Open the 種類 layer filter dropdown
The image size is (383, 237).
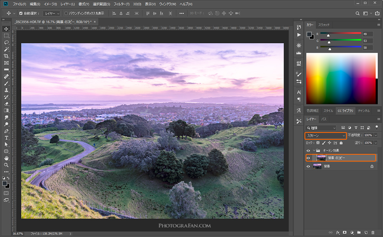pyautogui.click(x=321, y=127)
